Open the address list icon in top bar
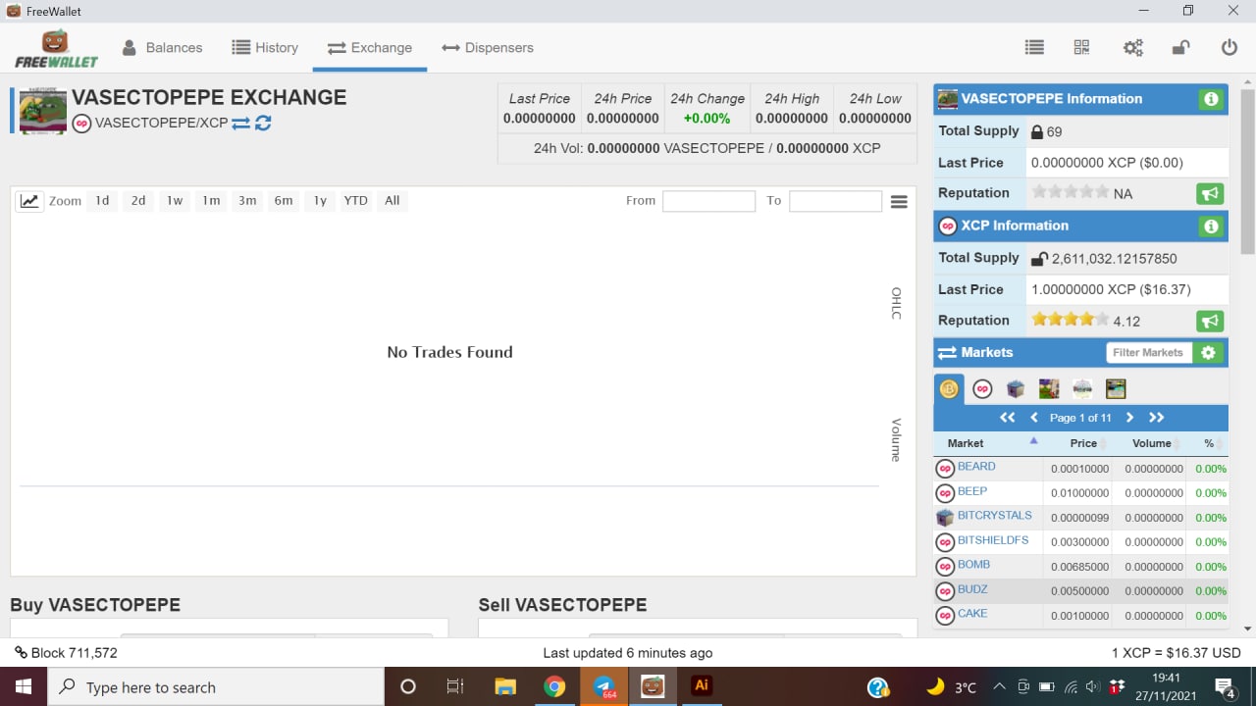This screenshot has width=1256, height=706. coord(1033,47)
